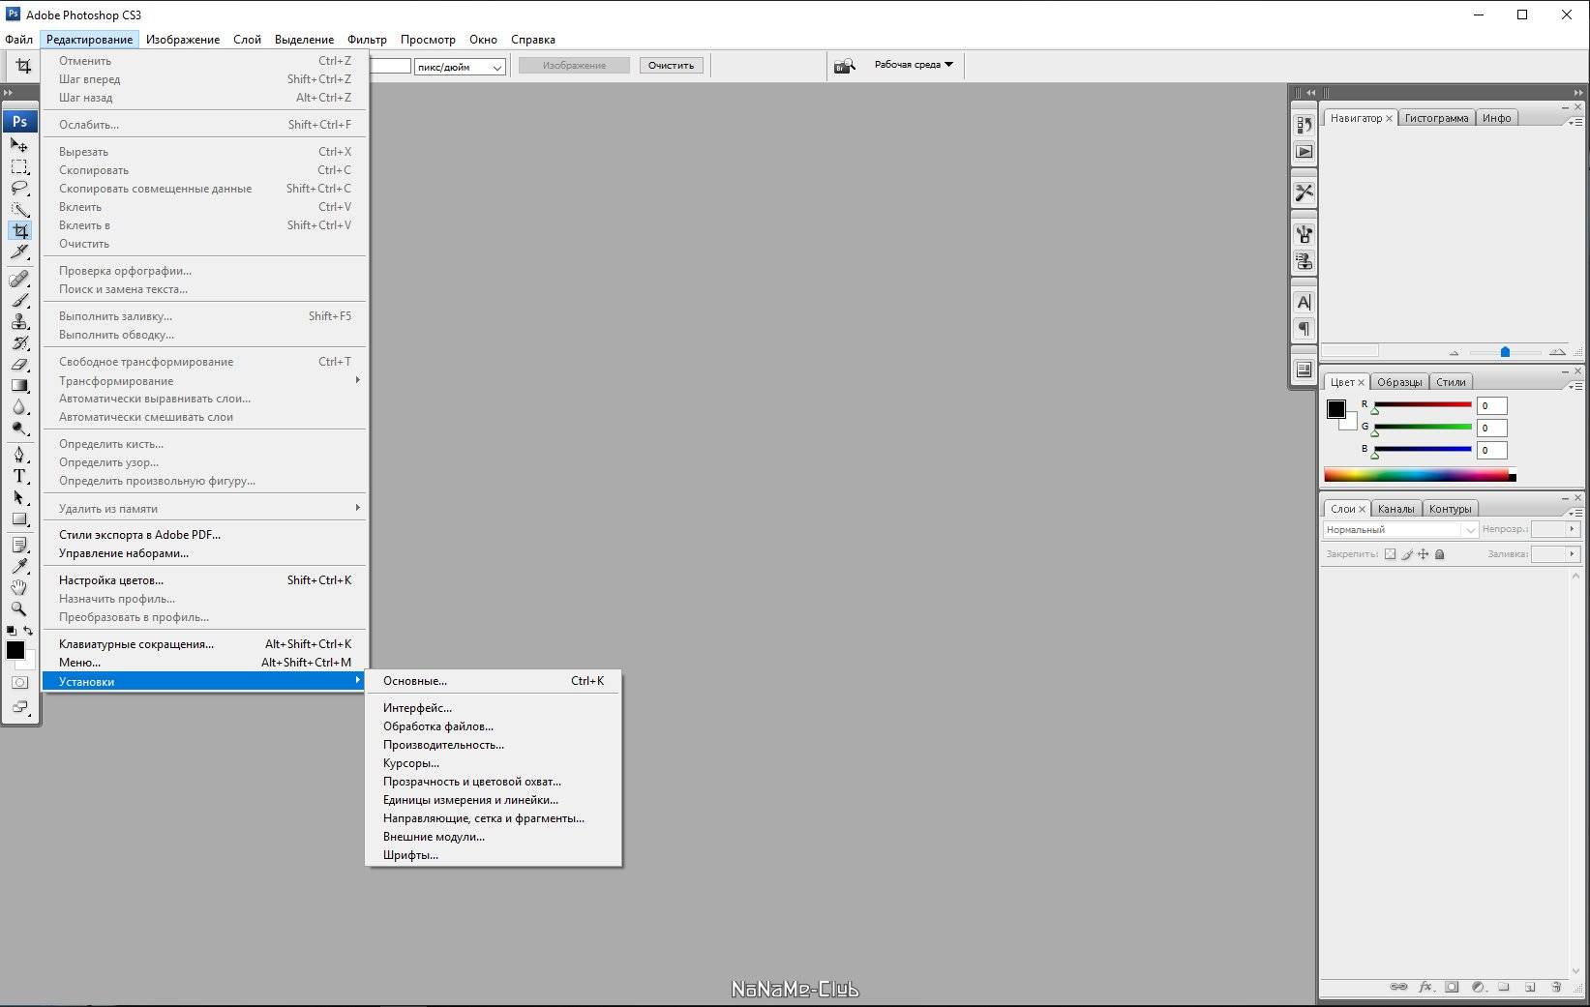
Task: Open the Layers panel options menu
Action: click(x=1575, y=513)
